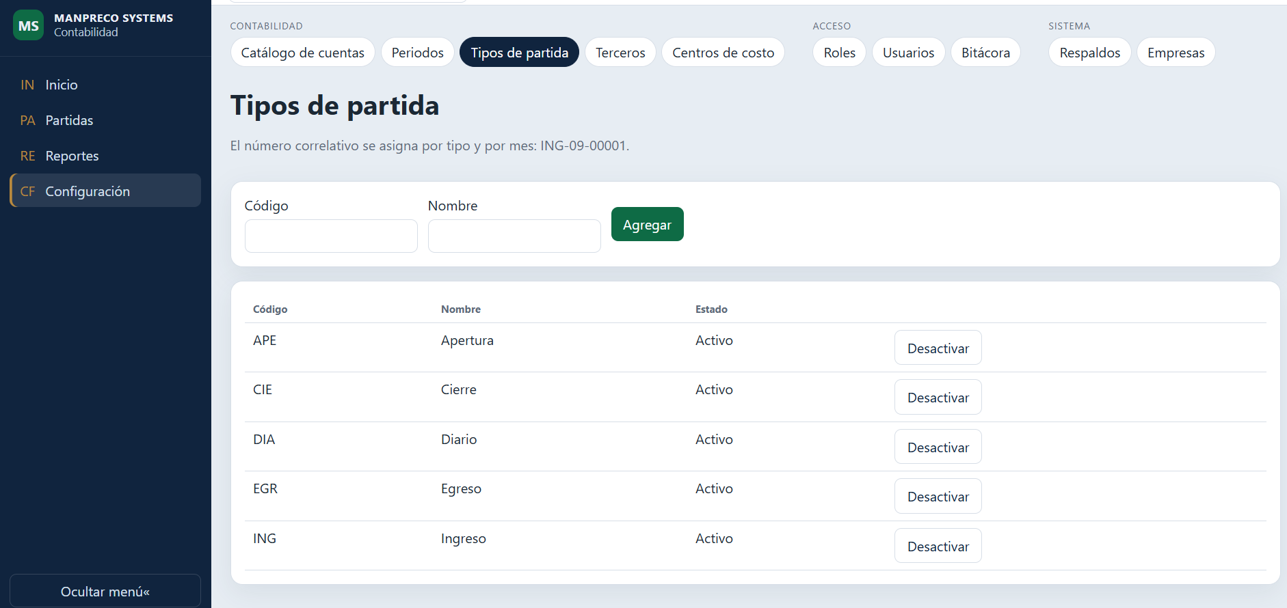Click the Tipos de partida page heading
The height and width of the screenshot is (608, 1287).
tap(334, 105)
